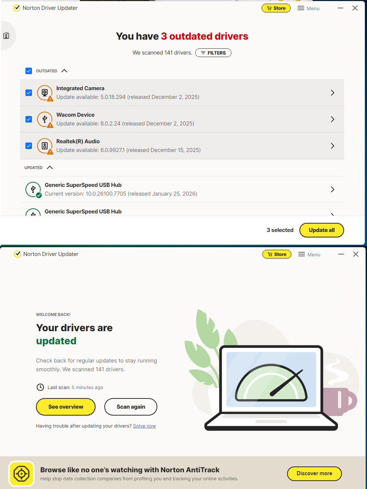
Task: Click the Norton AntiTrack icon in the banner
Action: click(x=21, y=473)
